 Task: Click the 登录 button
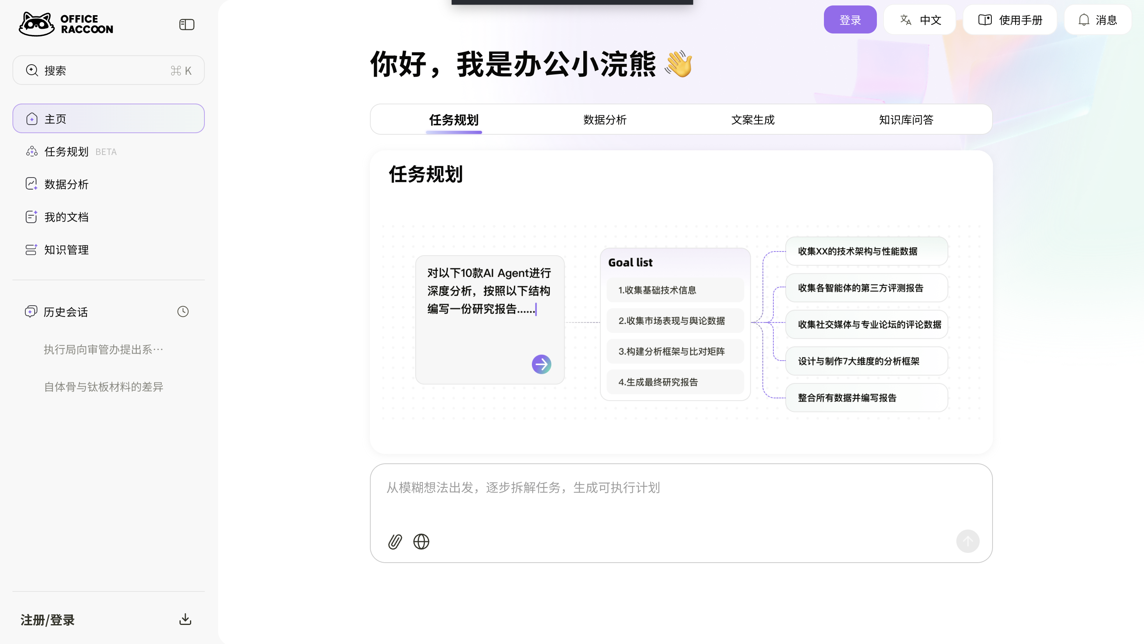coord(850,19)
